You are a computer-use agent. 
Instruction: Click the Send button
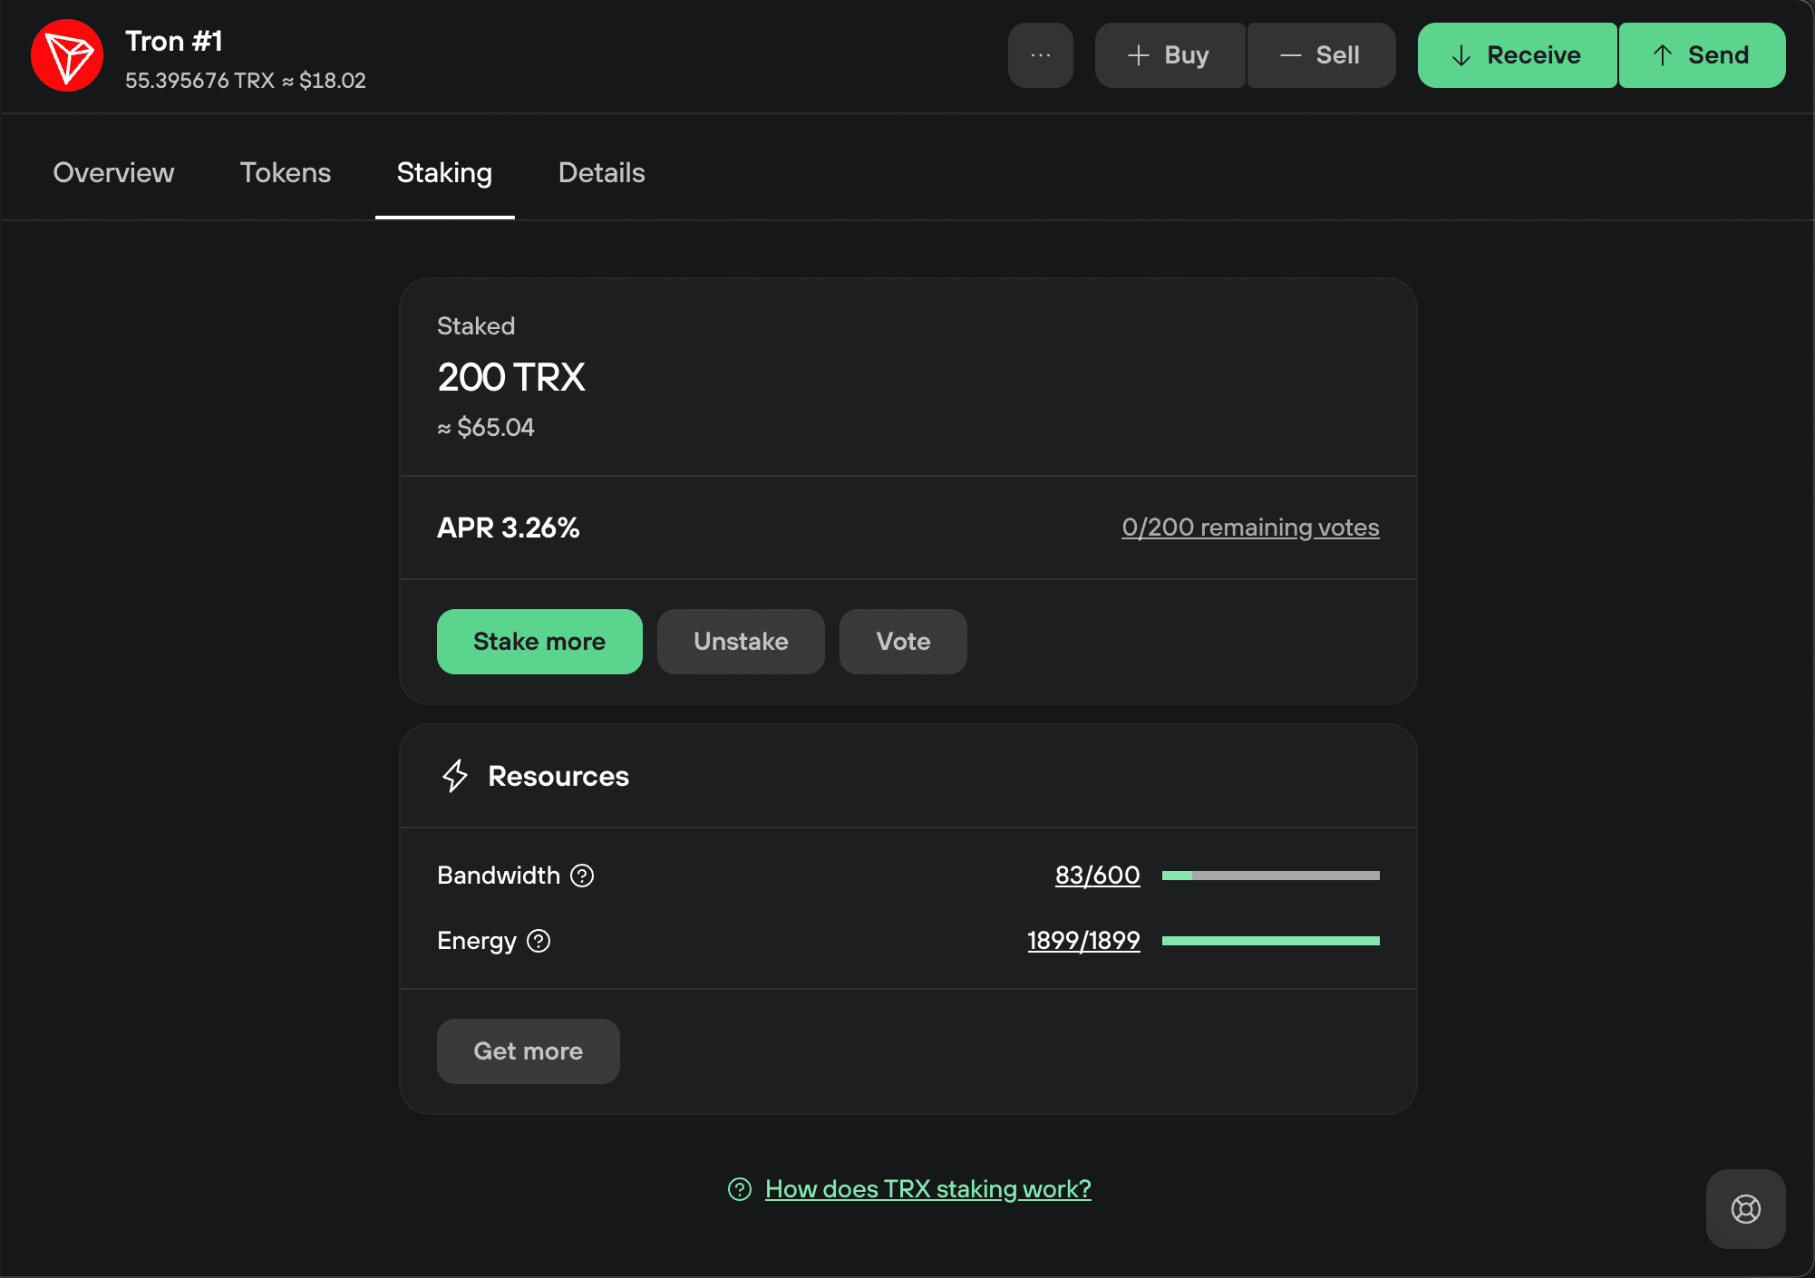[x=1702, y=55]
